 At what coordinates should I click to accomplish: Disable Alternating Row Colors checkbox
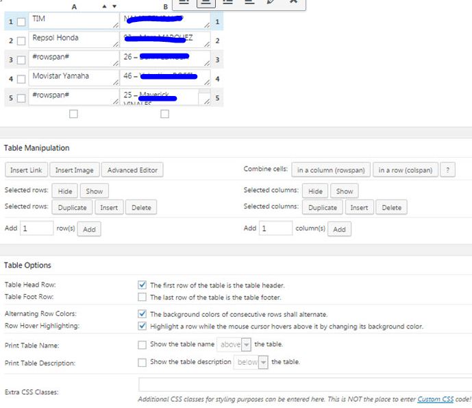click(142, 313)
